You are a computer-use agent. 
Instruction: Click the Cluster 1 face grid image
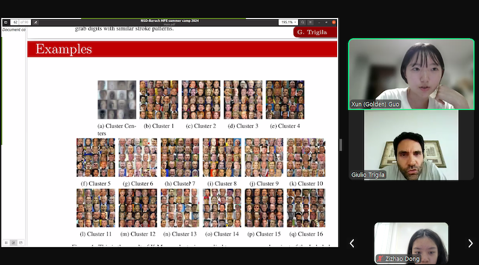click(159, 100)
